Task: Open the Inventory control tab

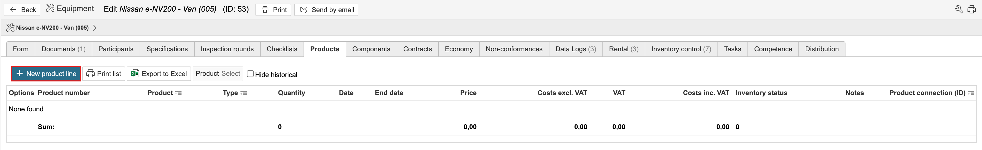Action: coord(681,49)
